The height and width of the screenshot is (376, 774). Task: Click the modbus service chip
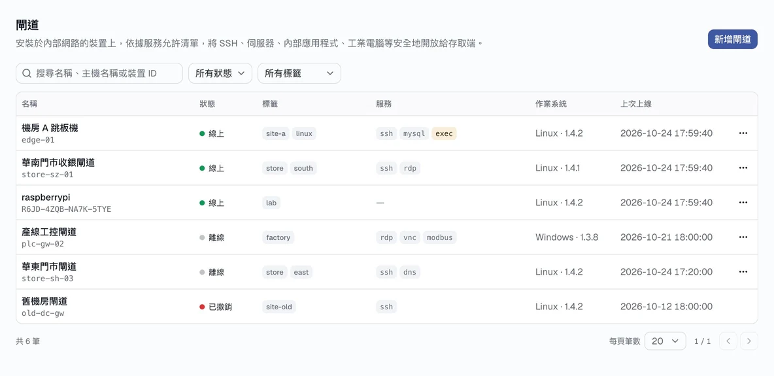click(x=439, y=237)
